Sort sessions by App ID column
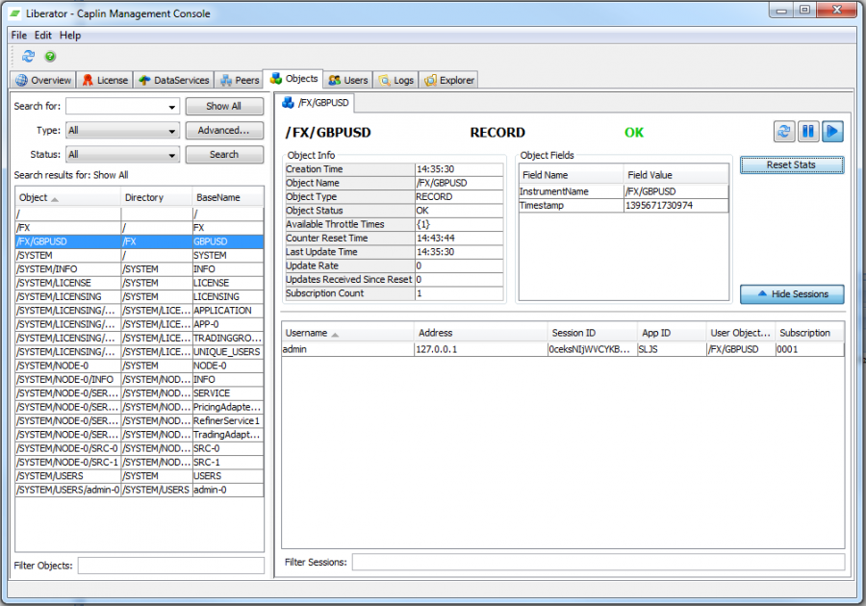This screenshot has width=866, height=606. [672, 334]
